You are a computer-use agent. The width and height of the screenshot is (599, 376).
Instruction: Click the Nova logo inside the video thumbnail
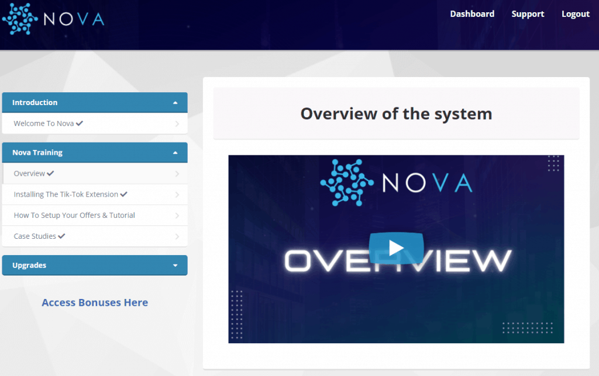pyautogui.click(x=396, y=183)
